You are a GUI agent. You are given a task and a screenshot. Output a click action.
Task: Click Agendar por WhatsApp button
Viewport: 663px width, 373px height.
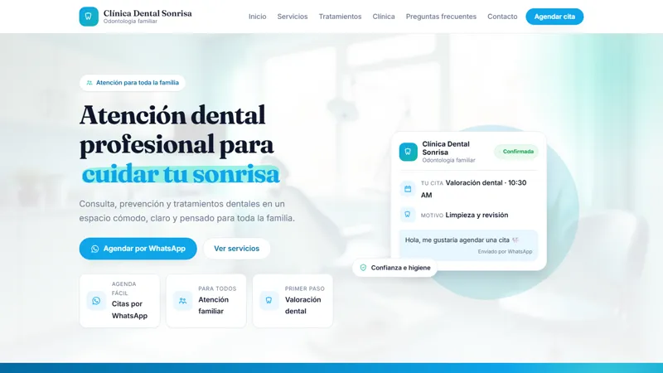(138, 249)
